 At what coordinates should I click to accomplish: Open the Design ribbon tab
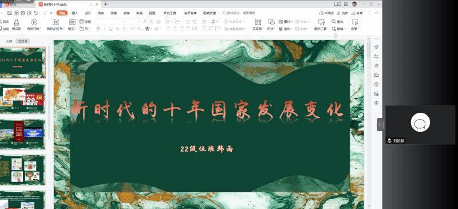pyautogui.click(x=88, y=13)
